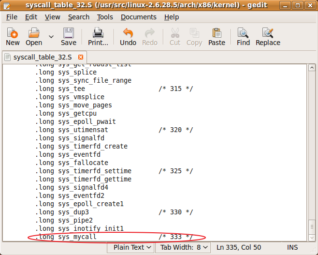Paste from clipboard using Paste icon

click(x=217, y=37)
